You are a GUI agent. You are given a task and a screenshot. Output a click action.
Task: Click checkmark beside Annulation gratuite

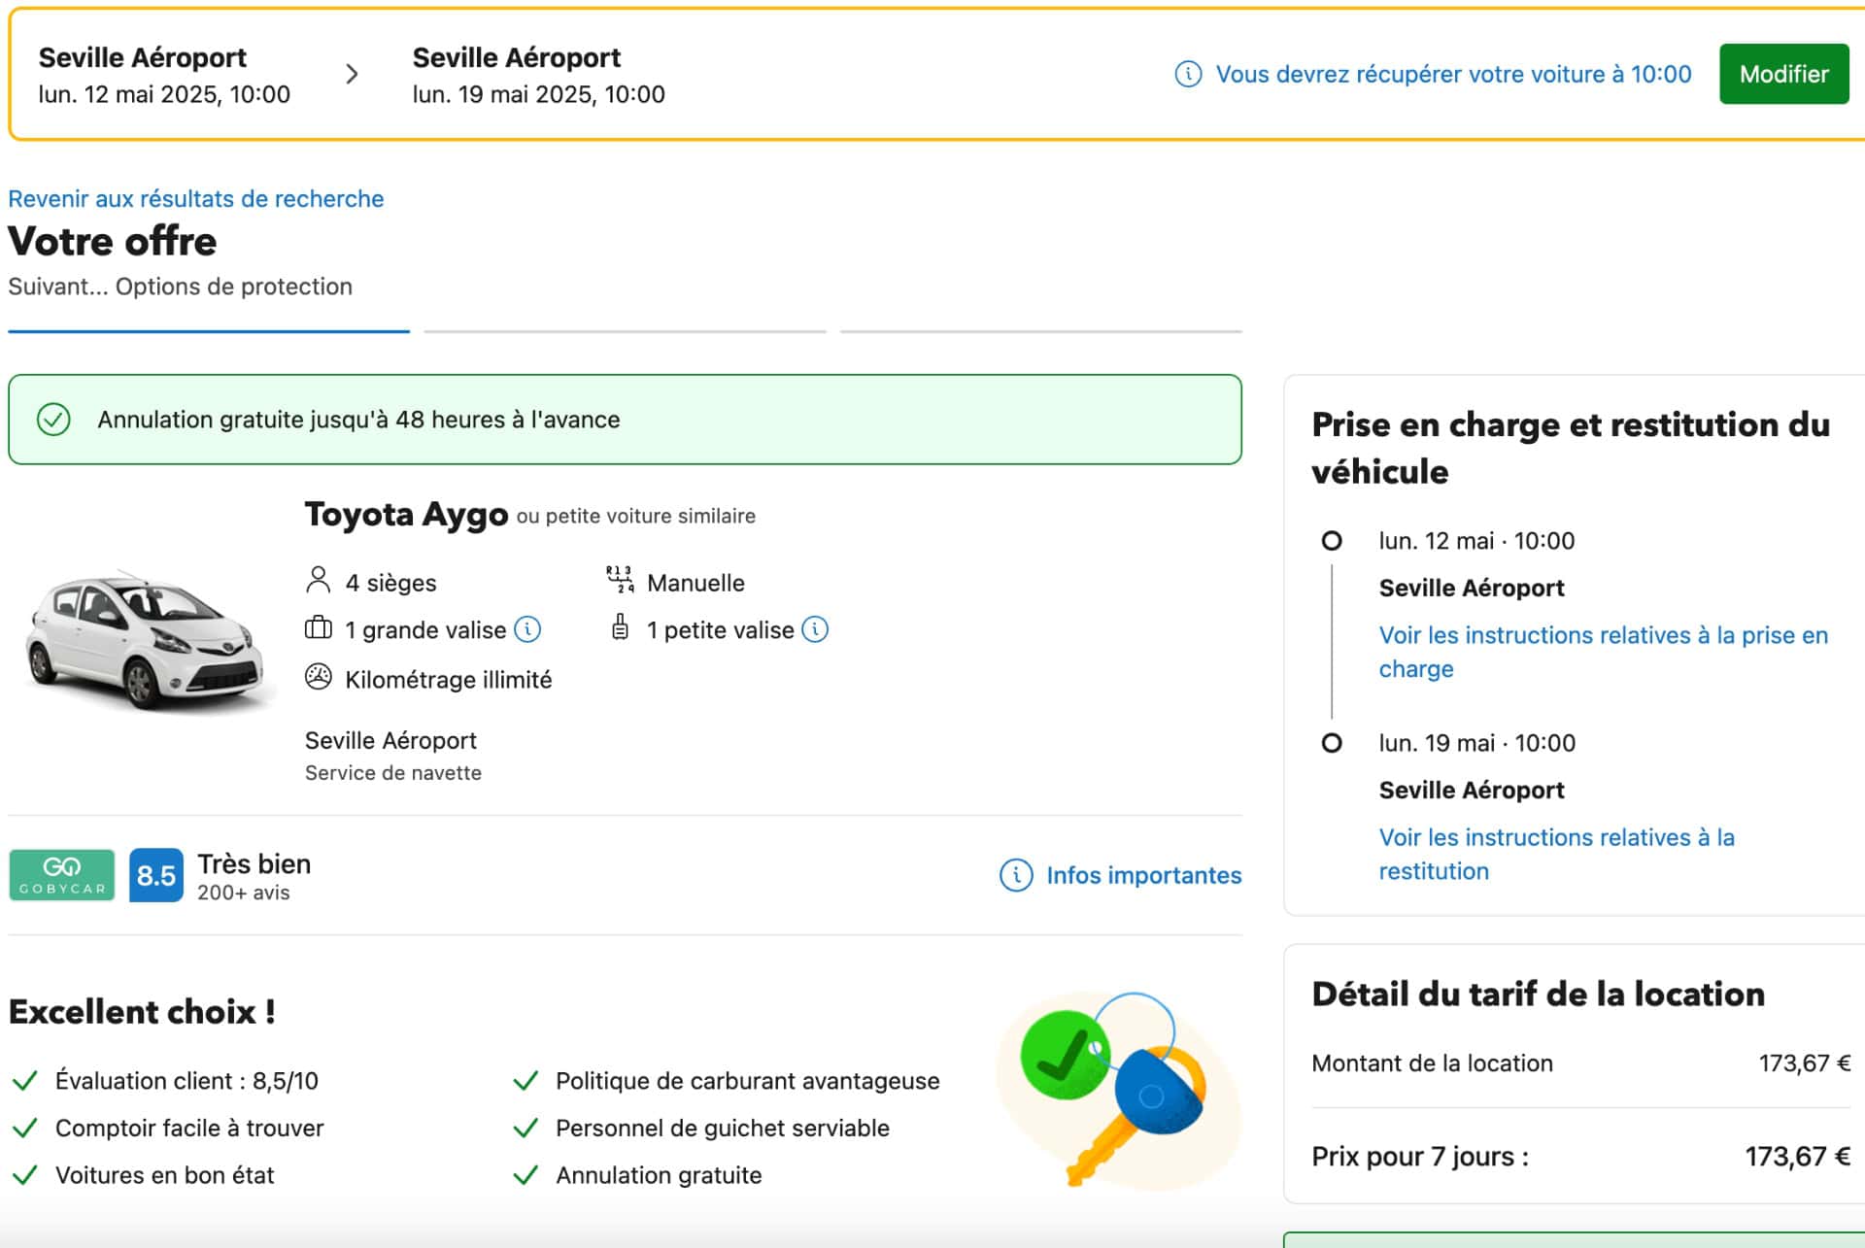pos(526,1175)
